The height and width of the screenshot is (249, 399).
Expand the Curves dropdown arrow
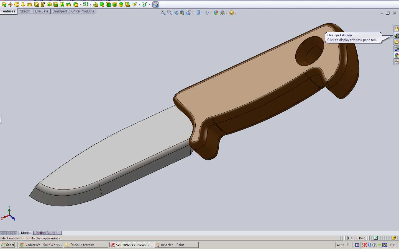(x=149, y=5)
